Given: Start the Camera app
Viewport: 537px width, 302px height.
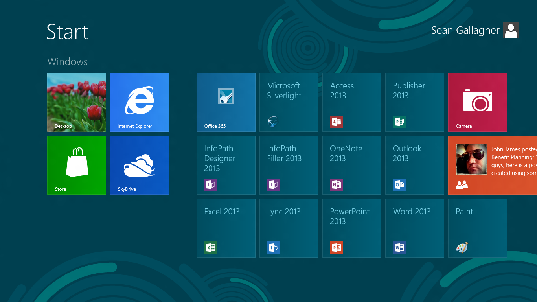Looking at the screenshot, I should [477, 102].
